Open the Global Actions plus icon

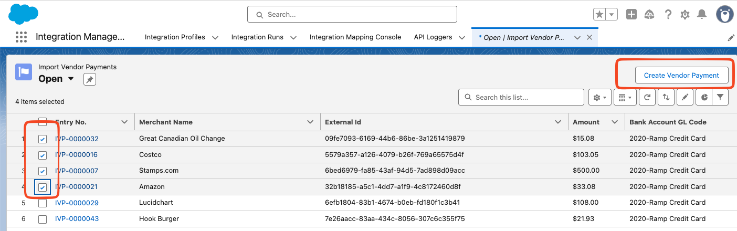click(631, 15)
